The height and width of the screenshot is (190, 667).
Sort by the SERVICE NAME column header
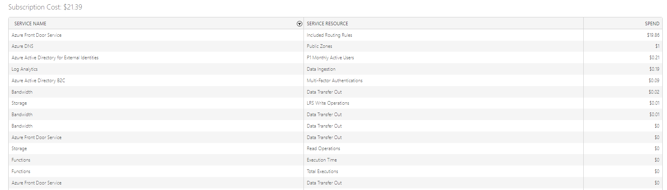tap(30, 24)
